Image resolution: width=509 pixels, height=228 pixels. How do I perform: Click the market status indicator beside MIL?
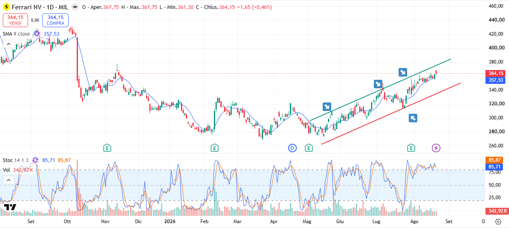[x=75, y=7]
